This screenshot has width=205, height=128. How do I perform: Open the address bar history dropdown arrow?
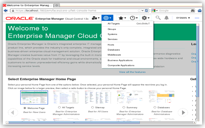143,11
